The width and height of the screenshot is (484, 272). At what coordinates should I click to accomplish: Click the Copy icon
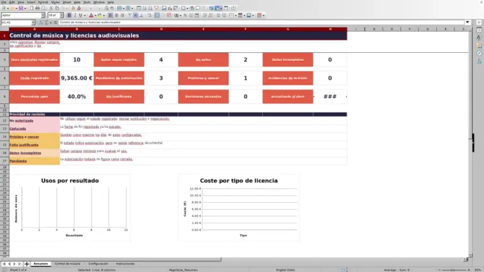(x=57, y=8)
